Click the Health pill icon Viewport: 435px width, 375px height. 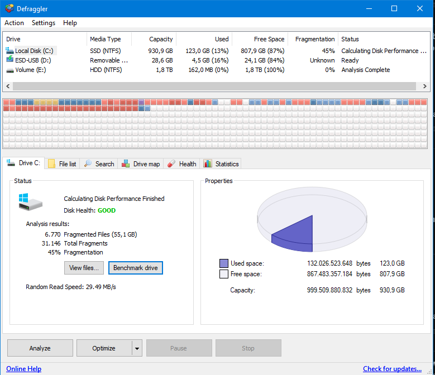[171, 164]
